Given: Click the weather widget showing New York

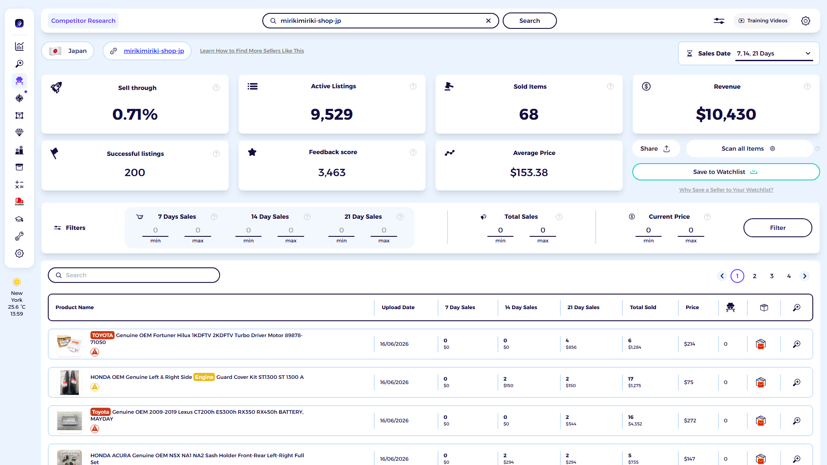Looking at the screenshot, I should coord(17,298).
